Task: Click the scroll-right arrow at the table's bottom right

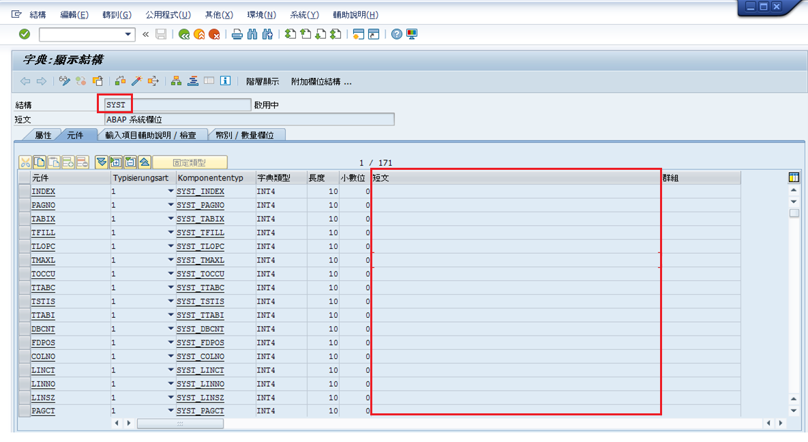Action: tap(780, 423)
